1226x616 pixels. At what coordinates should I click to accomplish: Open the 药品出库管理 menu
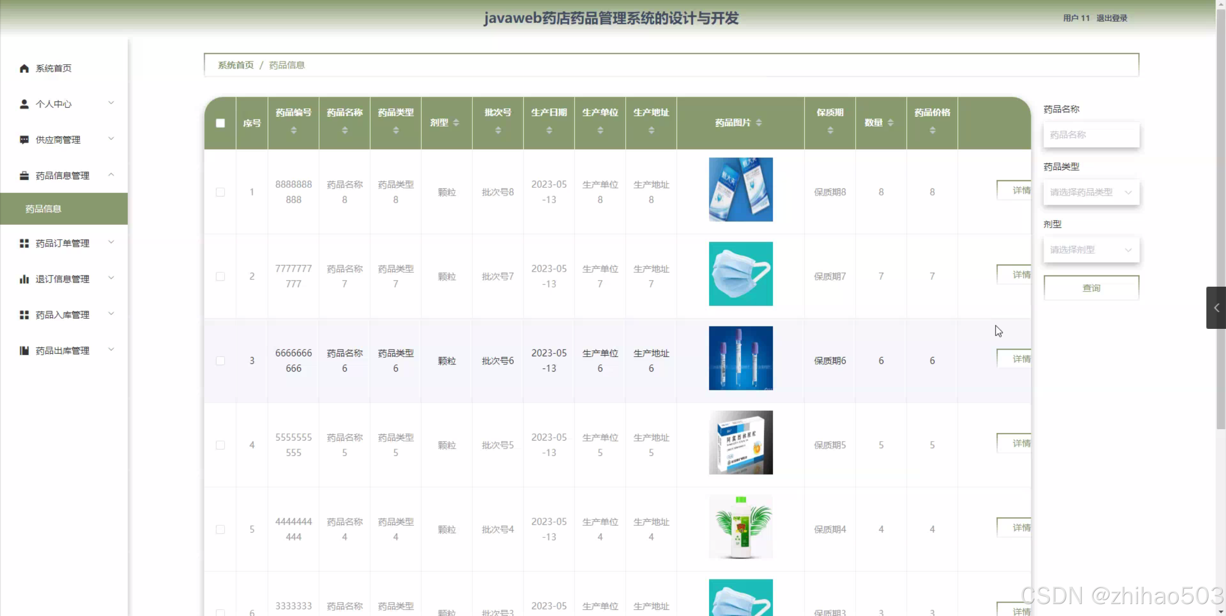[x=62, y=351]
